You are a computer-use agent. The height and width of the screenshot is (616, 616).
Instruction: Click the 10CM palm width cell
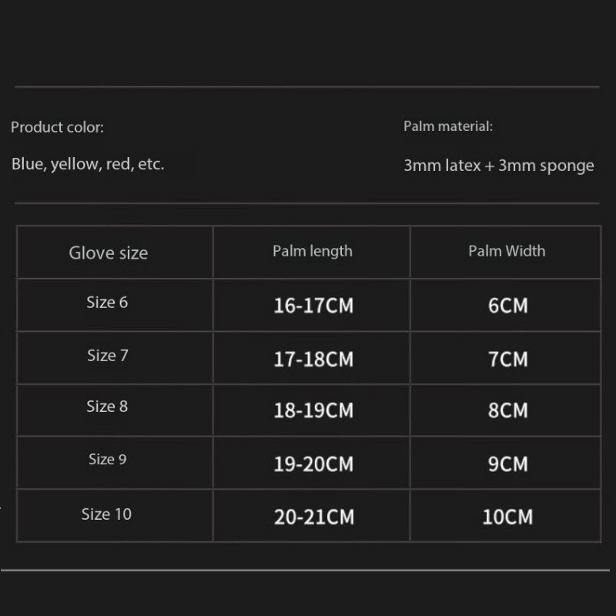click(507, 517)
